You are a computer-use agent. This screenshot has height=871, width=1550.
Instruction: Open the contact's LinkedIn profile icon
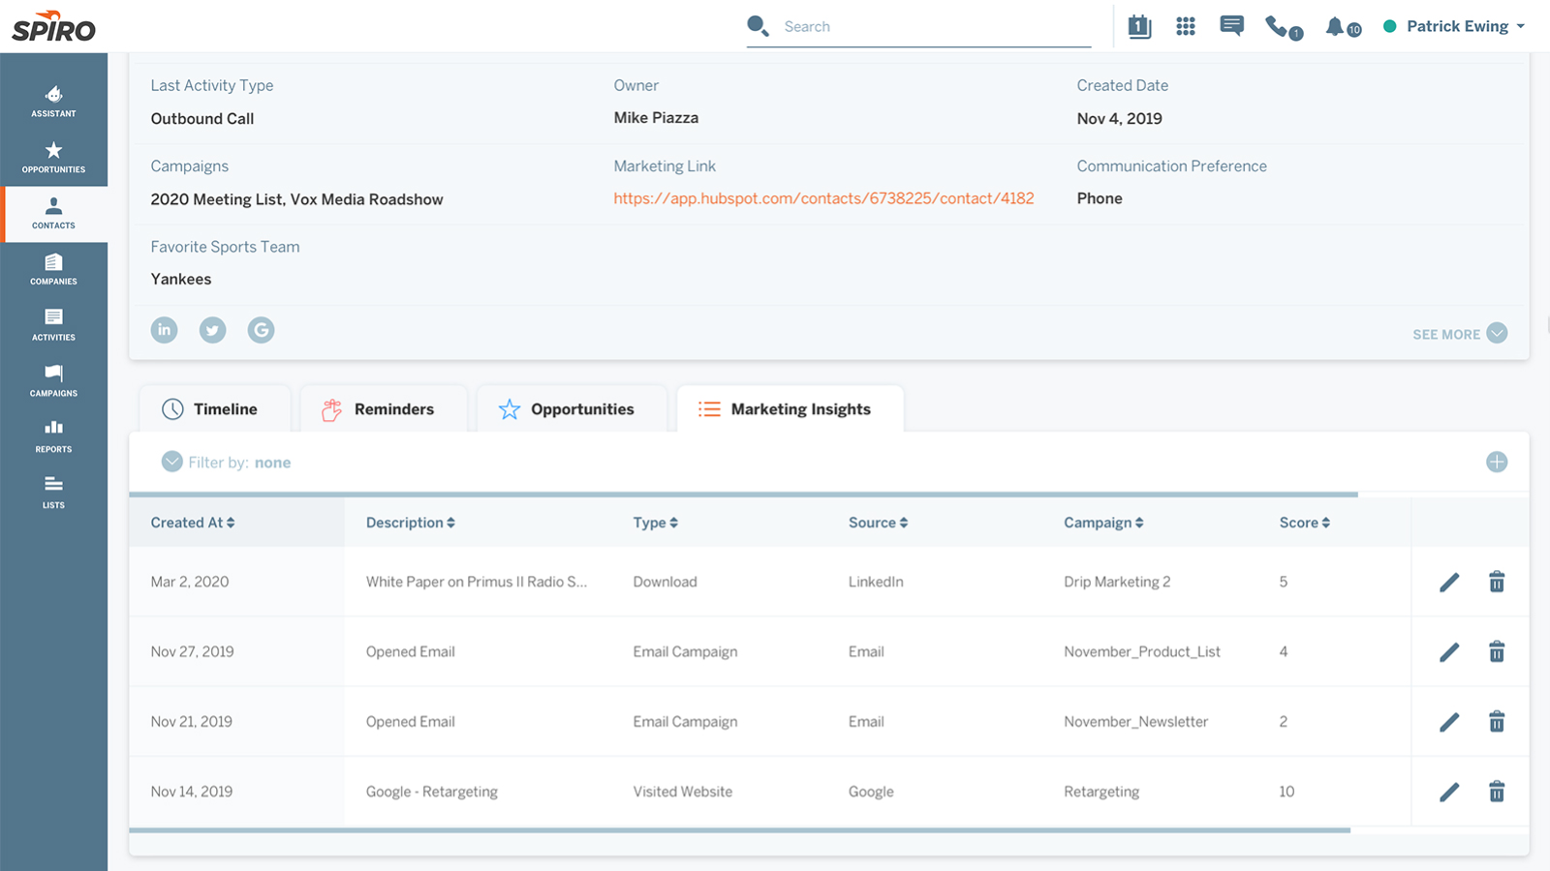click(164, 330)
